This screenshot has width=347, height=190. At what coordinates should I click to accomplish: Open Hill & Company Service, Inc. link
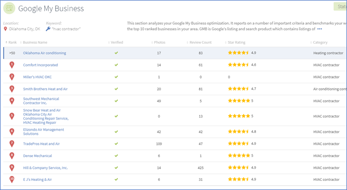45,168
